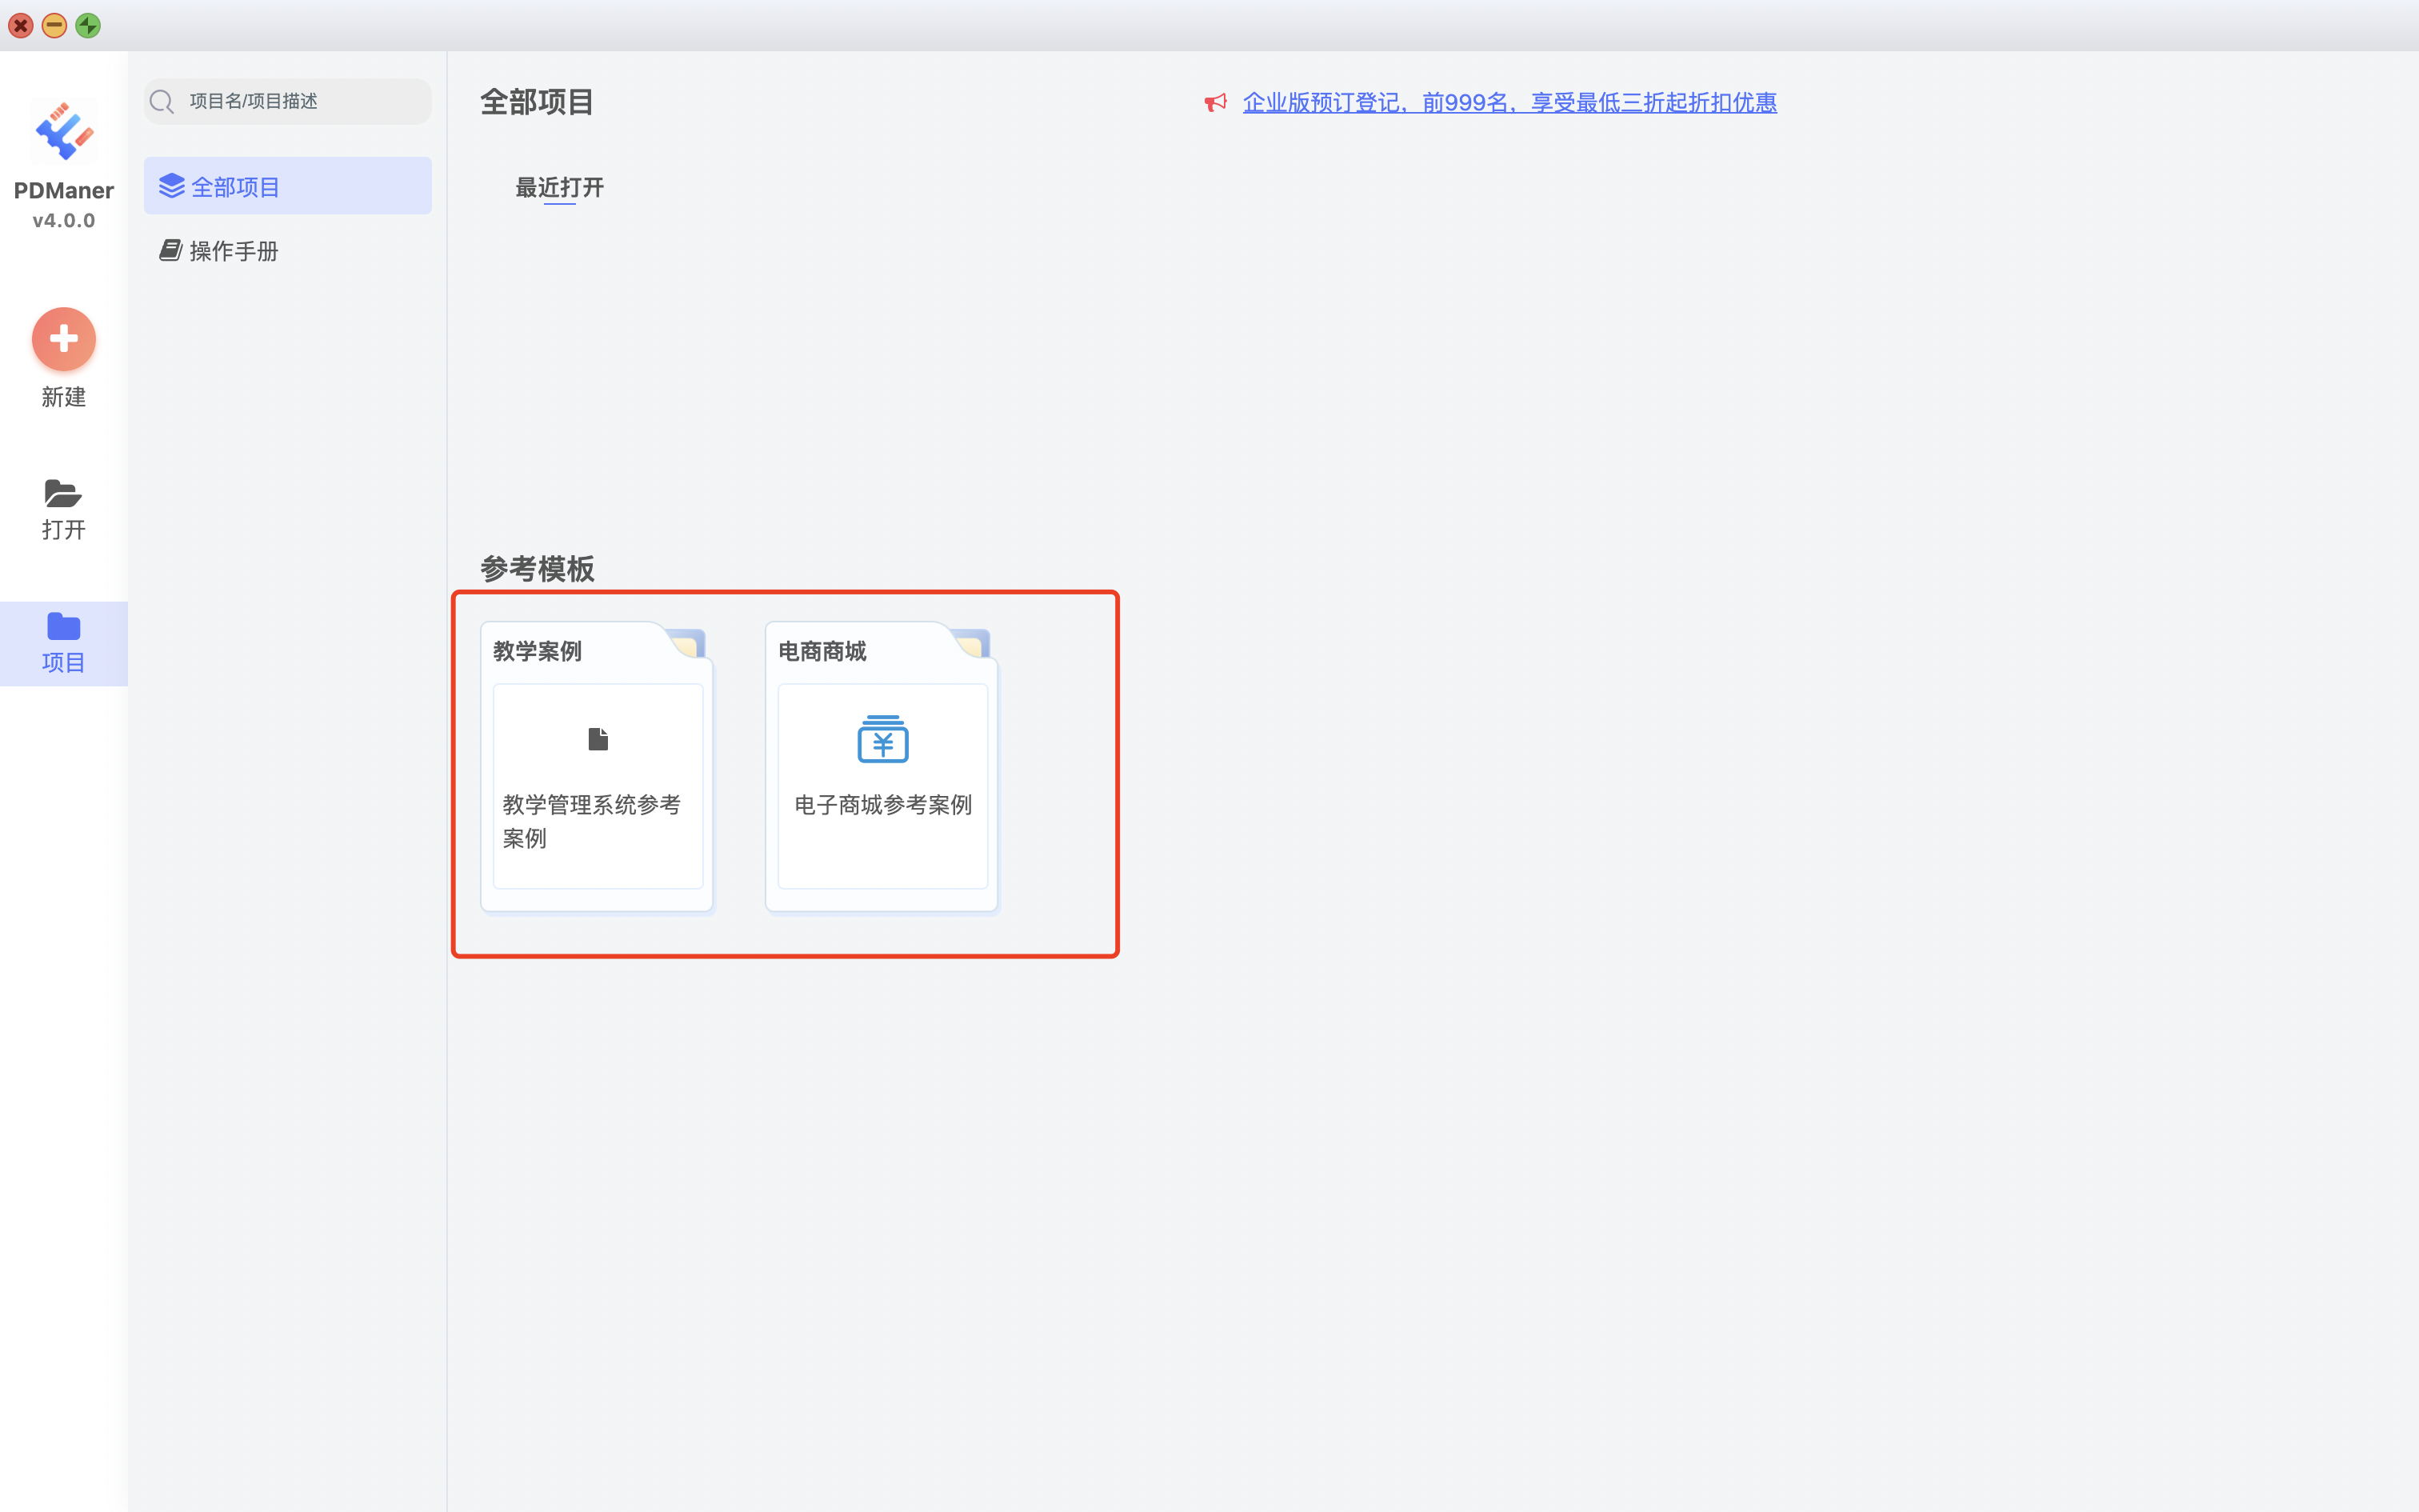
Task: Open the enterprise pre-order discount link
Action: [x=1509, y=103]
